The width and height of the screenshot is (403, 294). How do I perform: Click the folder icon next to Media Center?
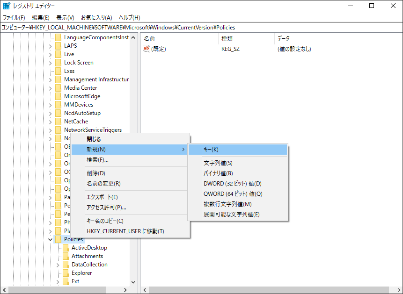tap(59, 87)
